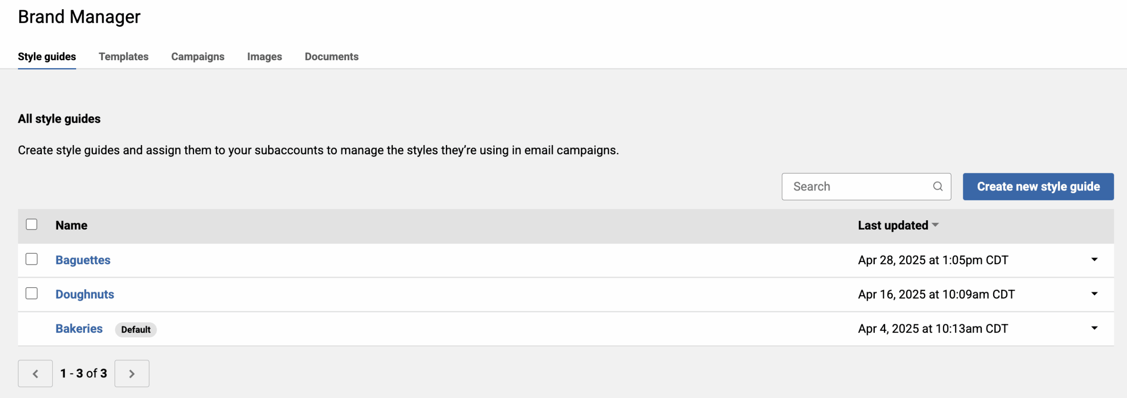Check the Doughnuts row checkbox
1127x398 pixels.
(x=32, y=293)
